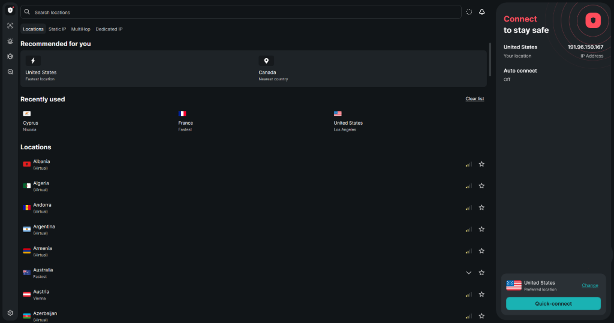This screenshot has width=614, height=323.
Task: Click the dashed circle refresh icon
Action: 469,12
